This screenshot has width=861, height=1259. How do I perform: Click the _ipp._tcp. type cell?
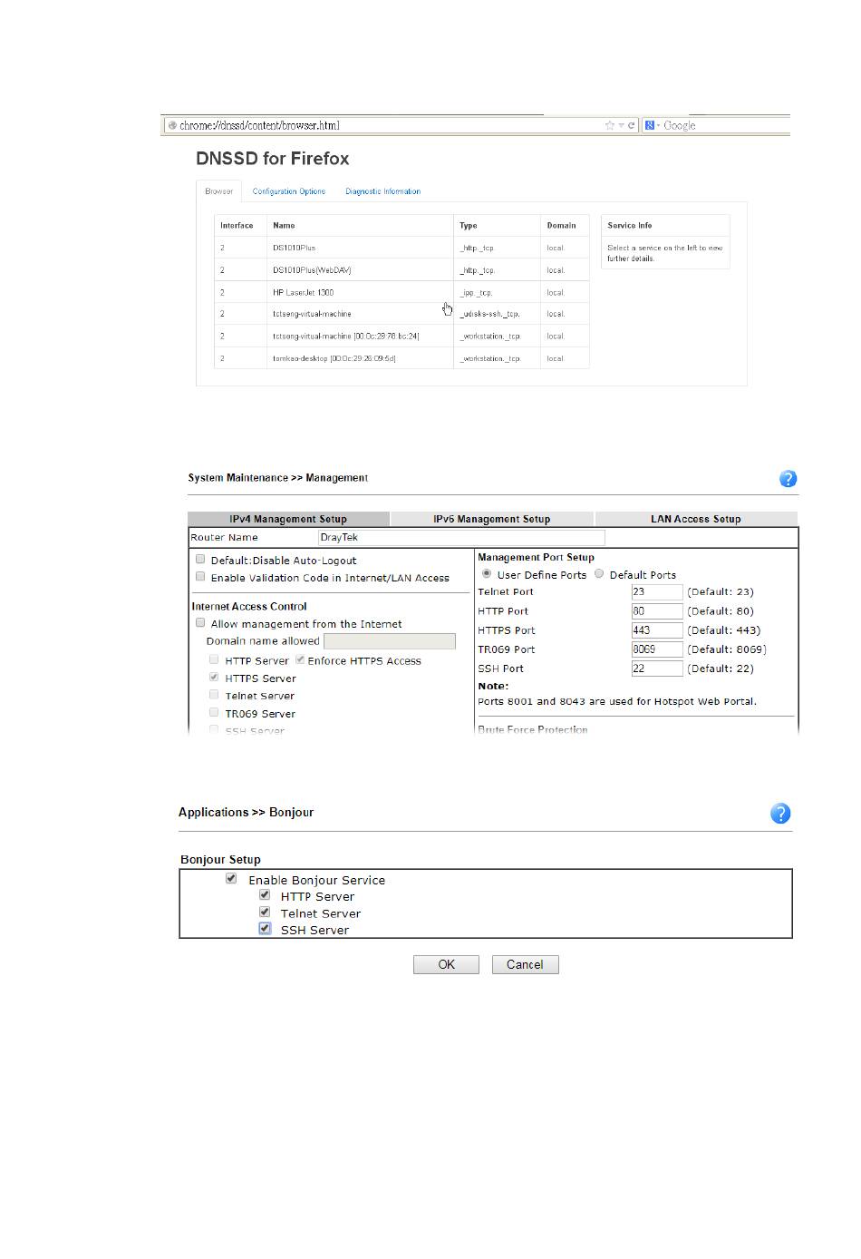coord(497,292)
